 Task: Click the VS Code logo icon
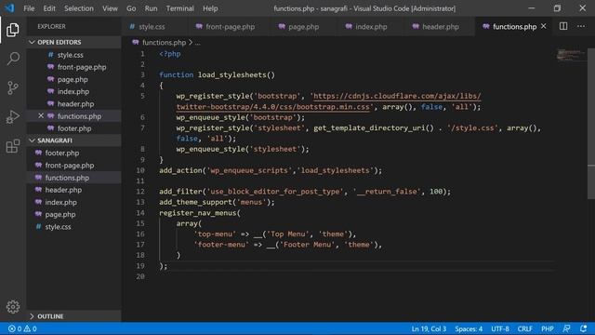9,8
